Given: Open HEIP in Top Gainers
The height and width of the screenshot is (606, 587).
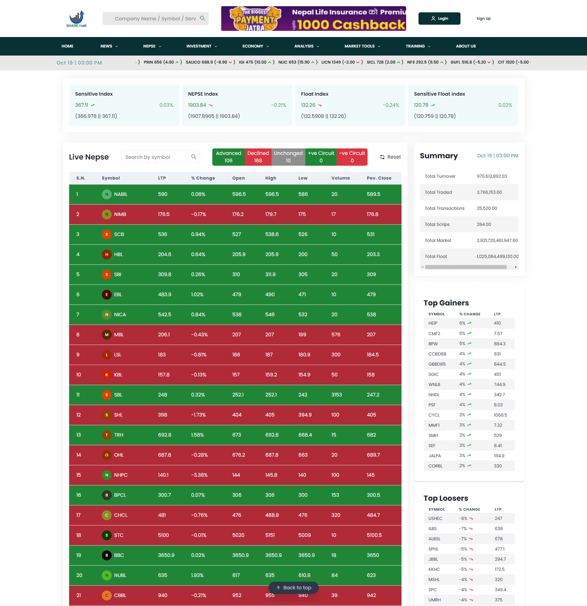Looking at the screenshot, I should pos(433,323).
